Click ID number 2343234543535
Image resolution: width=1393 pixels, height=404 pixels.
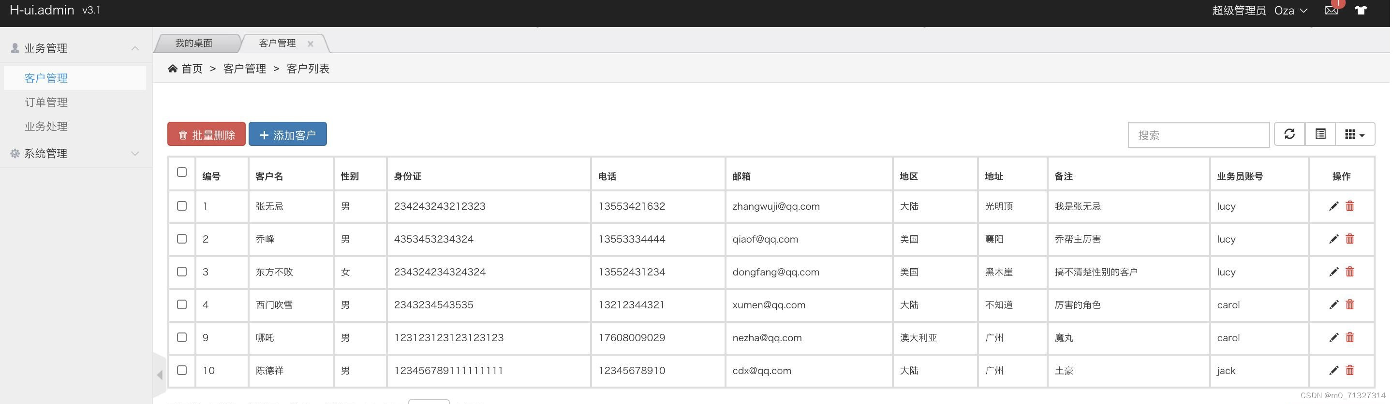tap(435, 305)
